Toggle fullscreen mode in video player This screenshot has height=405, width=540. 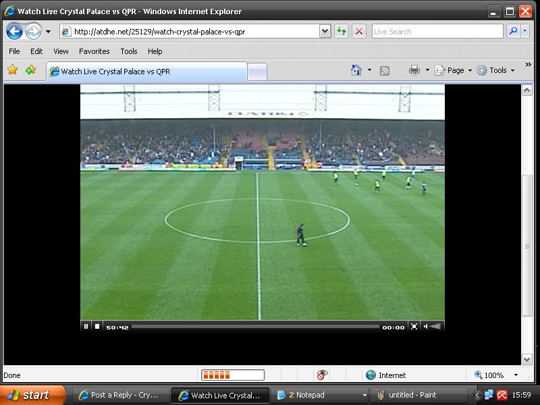point(414,327)
